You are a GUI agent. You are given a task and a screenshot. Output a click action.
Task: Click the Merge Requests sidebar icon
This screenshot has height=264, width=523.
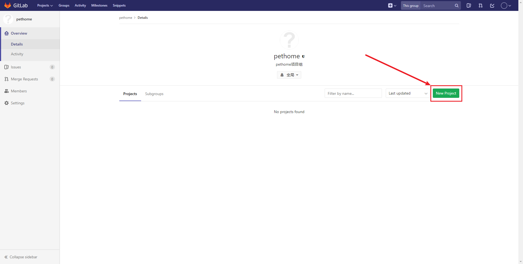(x=7, y=79)
